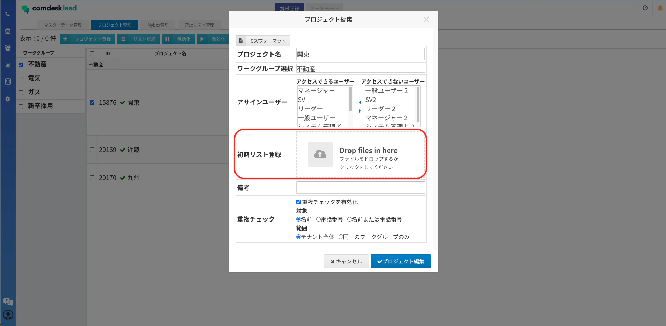
Task: Select 一般ユーザー２ in inaccessible list
Action: (x=387, y=90)
